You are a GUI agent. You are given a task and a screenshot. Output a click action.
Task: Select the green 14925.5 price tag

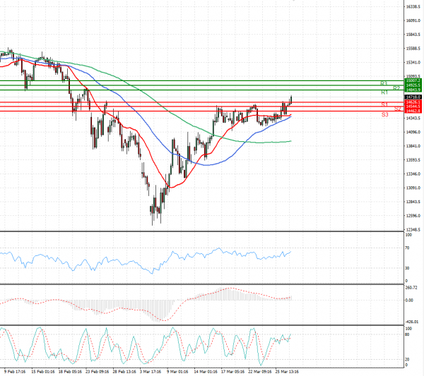pos(413,85)
